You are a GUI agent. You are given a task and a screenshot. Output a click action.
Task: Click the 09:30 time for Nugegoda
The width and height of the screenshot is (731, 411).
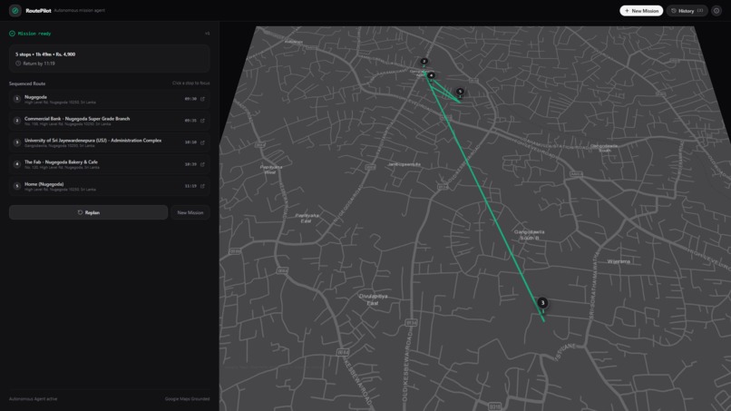point(190,99)
